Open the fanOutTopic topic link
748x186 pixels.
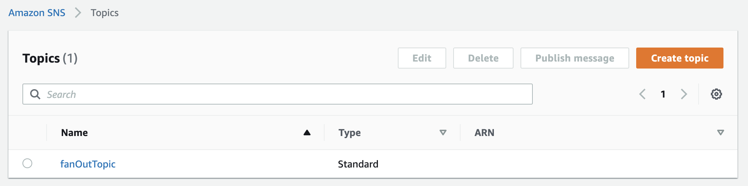pos(88,164)
